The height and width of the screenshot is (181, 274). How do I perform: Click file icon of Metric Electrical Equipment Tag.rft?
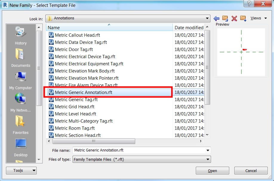coord(51,64)
